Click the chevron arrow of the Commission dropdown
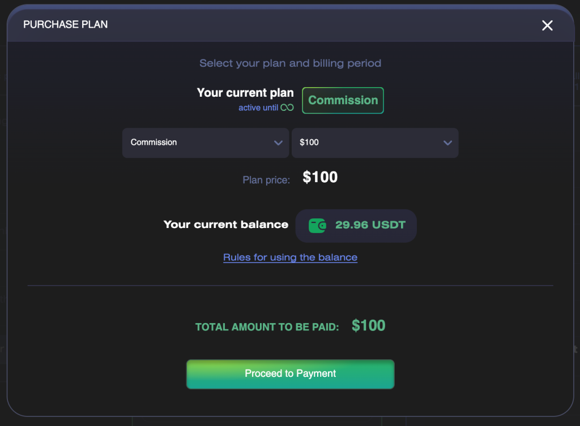 point(278,143)
